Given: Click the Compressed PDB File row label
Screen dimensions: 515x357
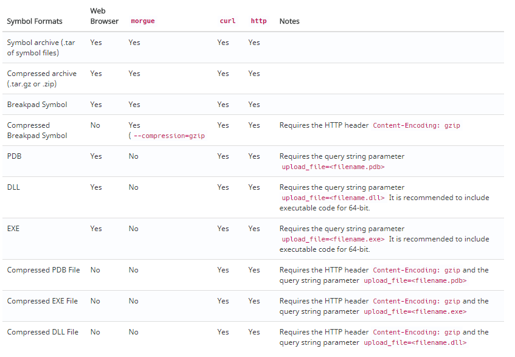Looking at the screenshot, I should (43, 270).
